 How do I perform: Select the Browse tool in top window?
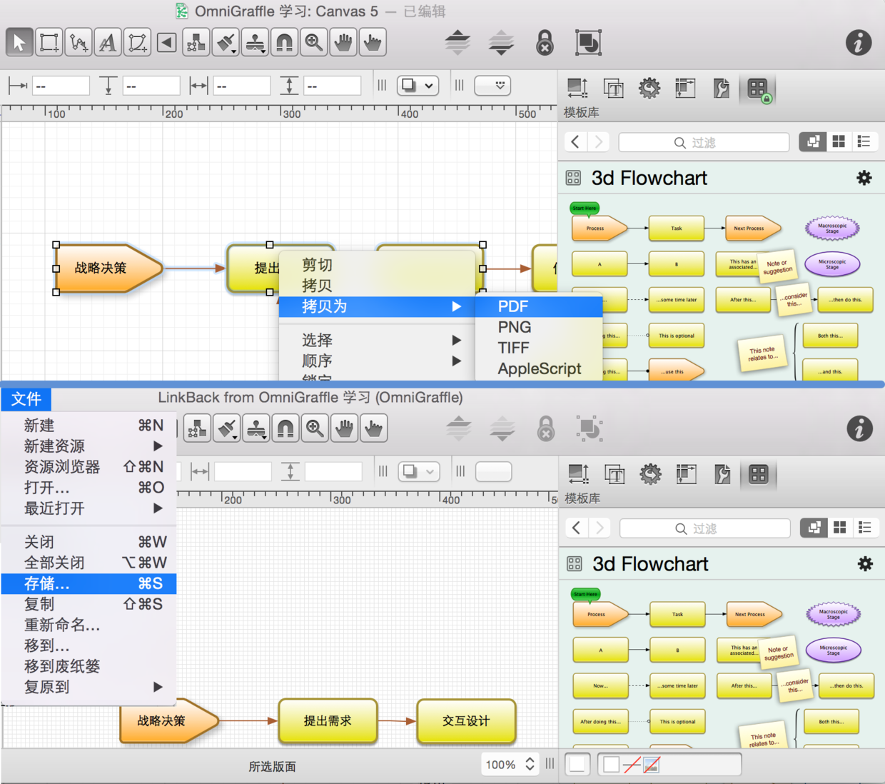tap(373, 42)
